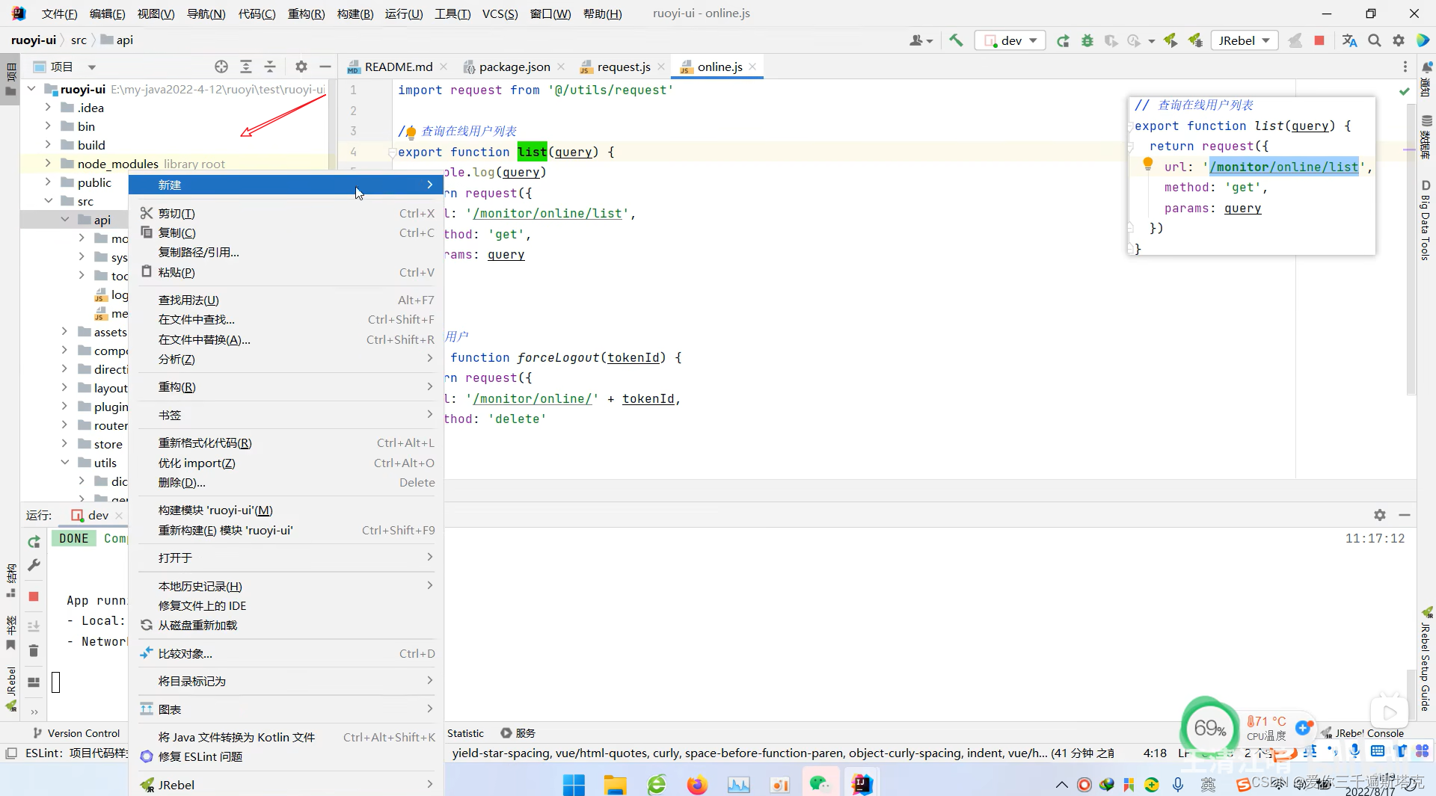Viewport: 1436px width, 796px height.
Task: Click the rerun icon beside dev configuration
Action: click(1063, 40)
